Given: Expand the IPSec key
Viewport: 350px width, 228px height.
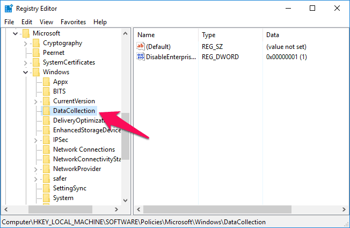Looking at the screenshot, I should (x=36, y=140).
